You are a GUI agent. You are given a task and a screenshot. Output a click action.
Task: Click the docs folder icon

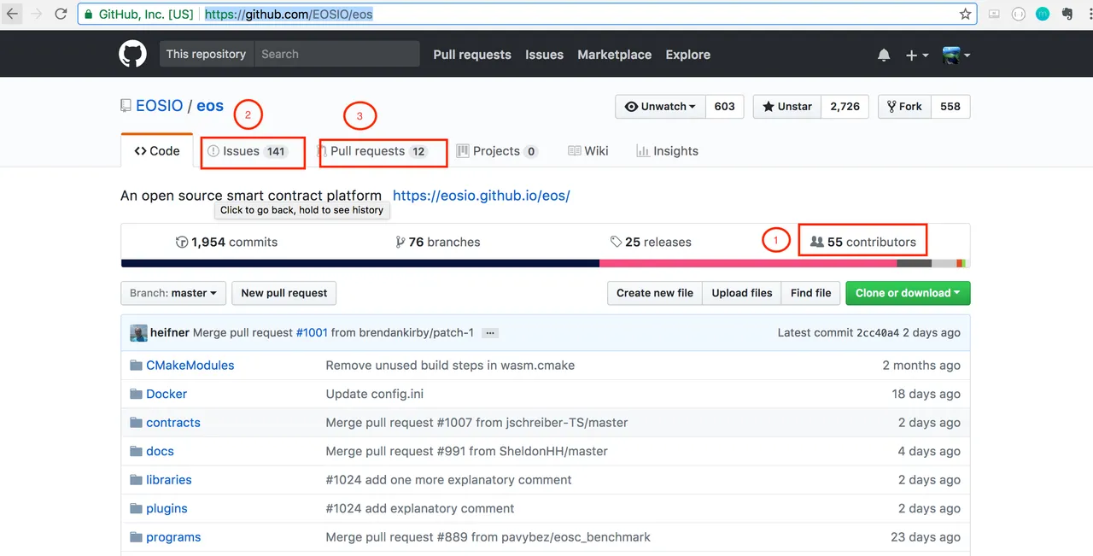(x=136, y=451)
